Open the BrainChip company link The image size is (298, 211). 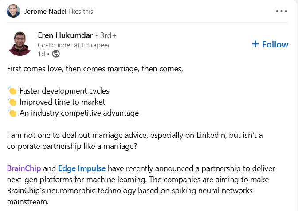pyautogui.click(x=24, y=168)
